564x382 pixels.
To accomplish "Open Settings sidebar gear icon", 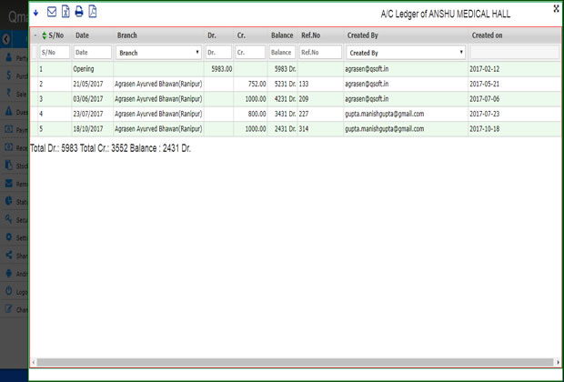I will pos(9,237).
